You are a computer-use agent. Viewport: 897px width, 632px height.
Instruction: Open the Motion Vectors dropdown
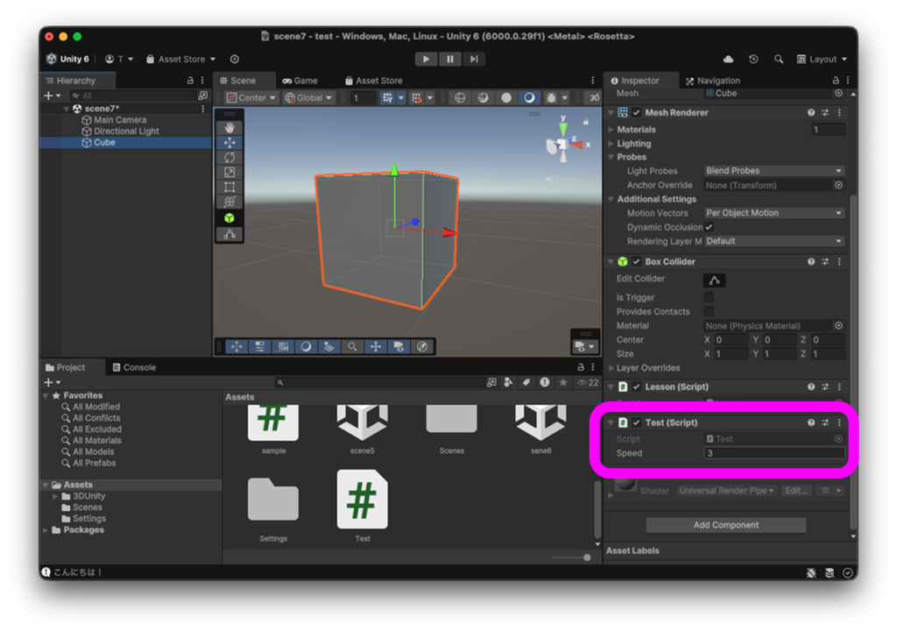[773, 213]
